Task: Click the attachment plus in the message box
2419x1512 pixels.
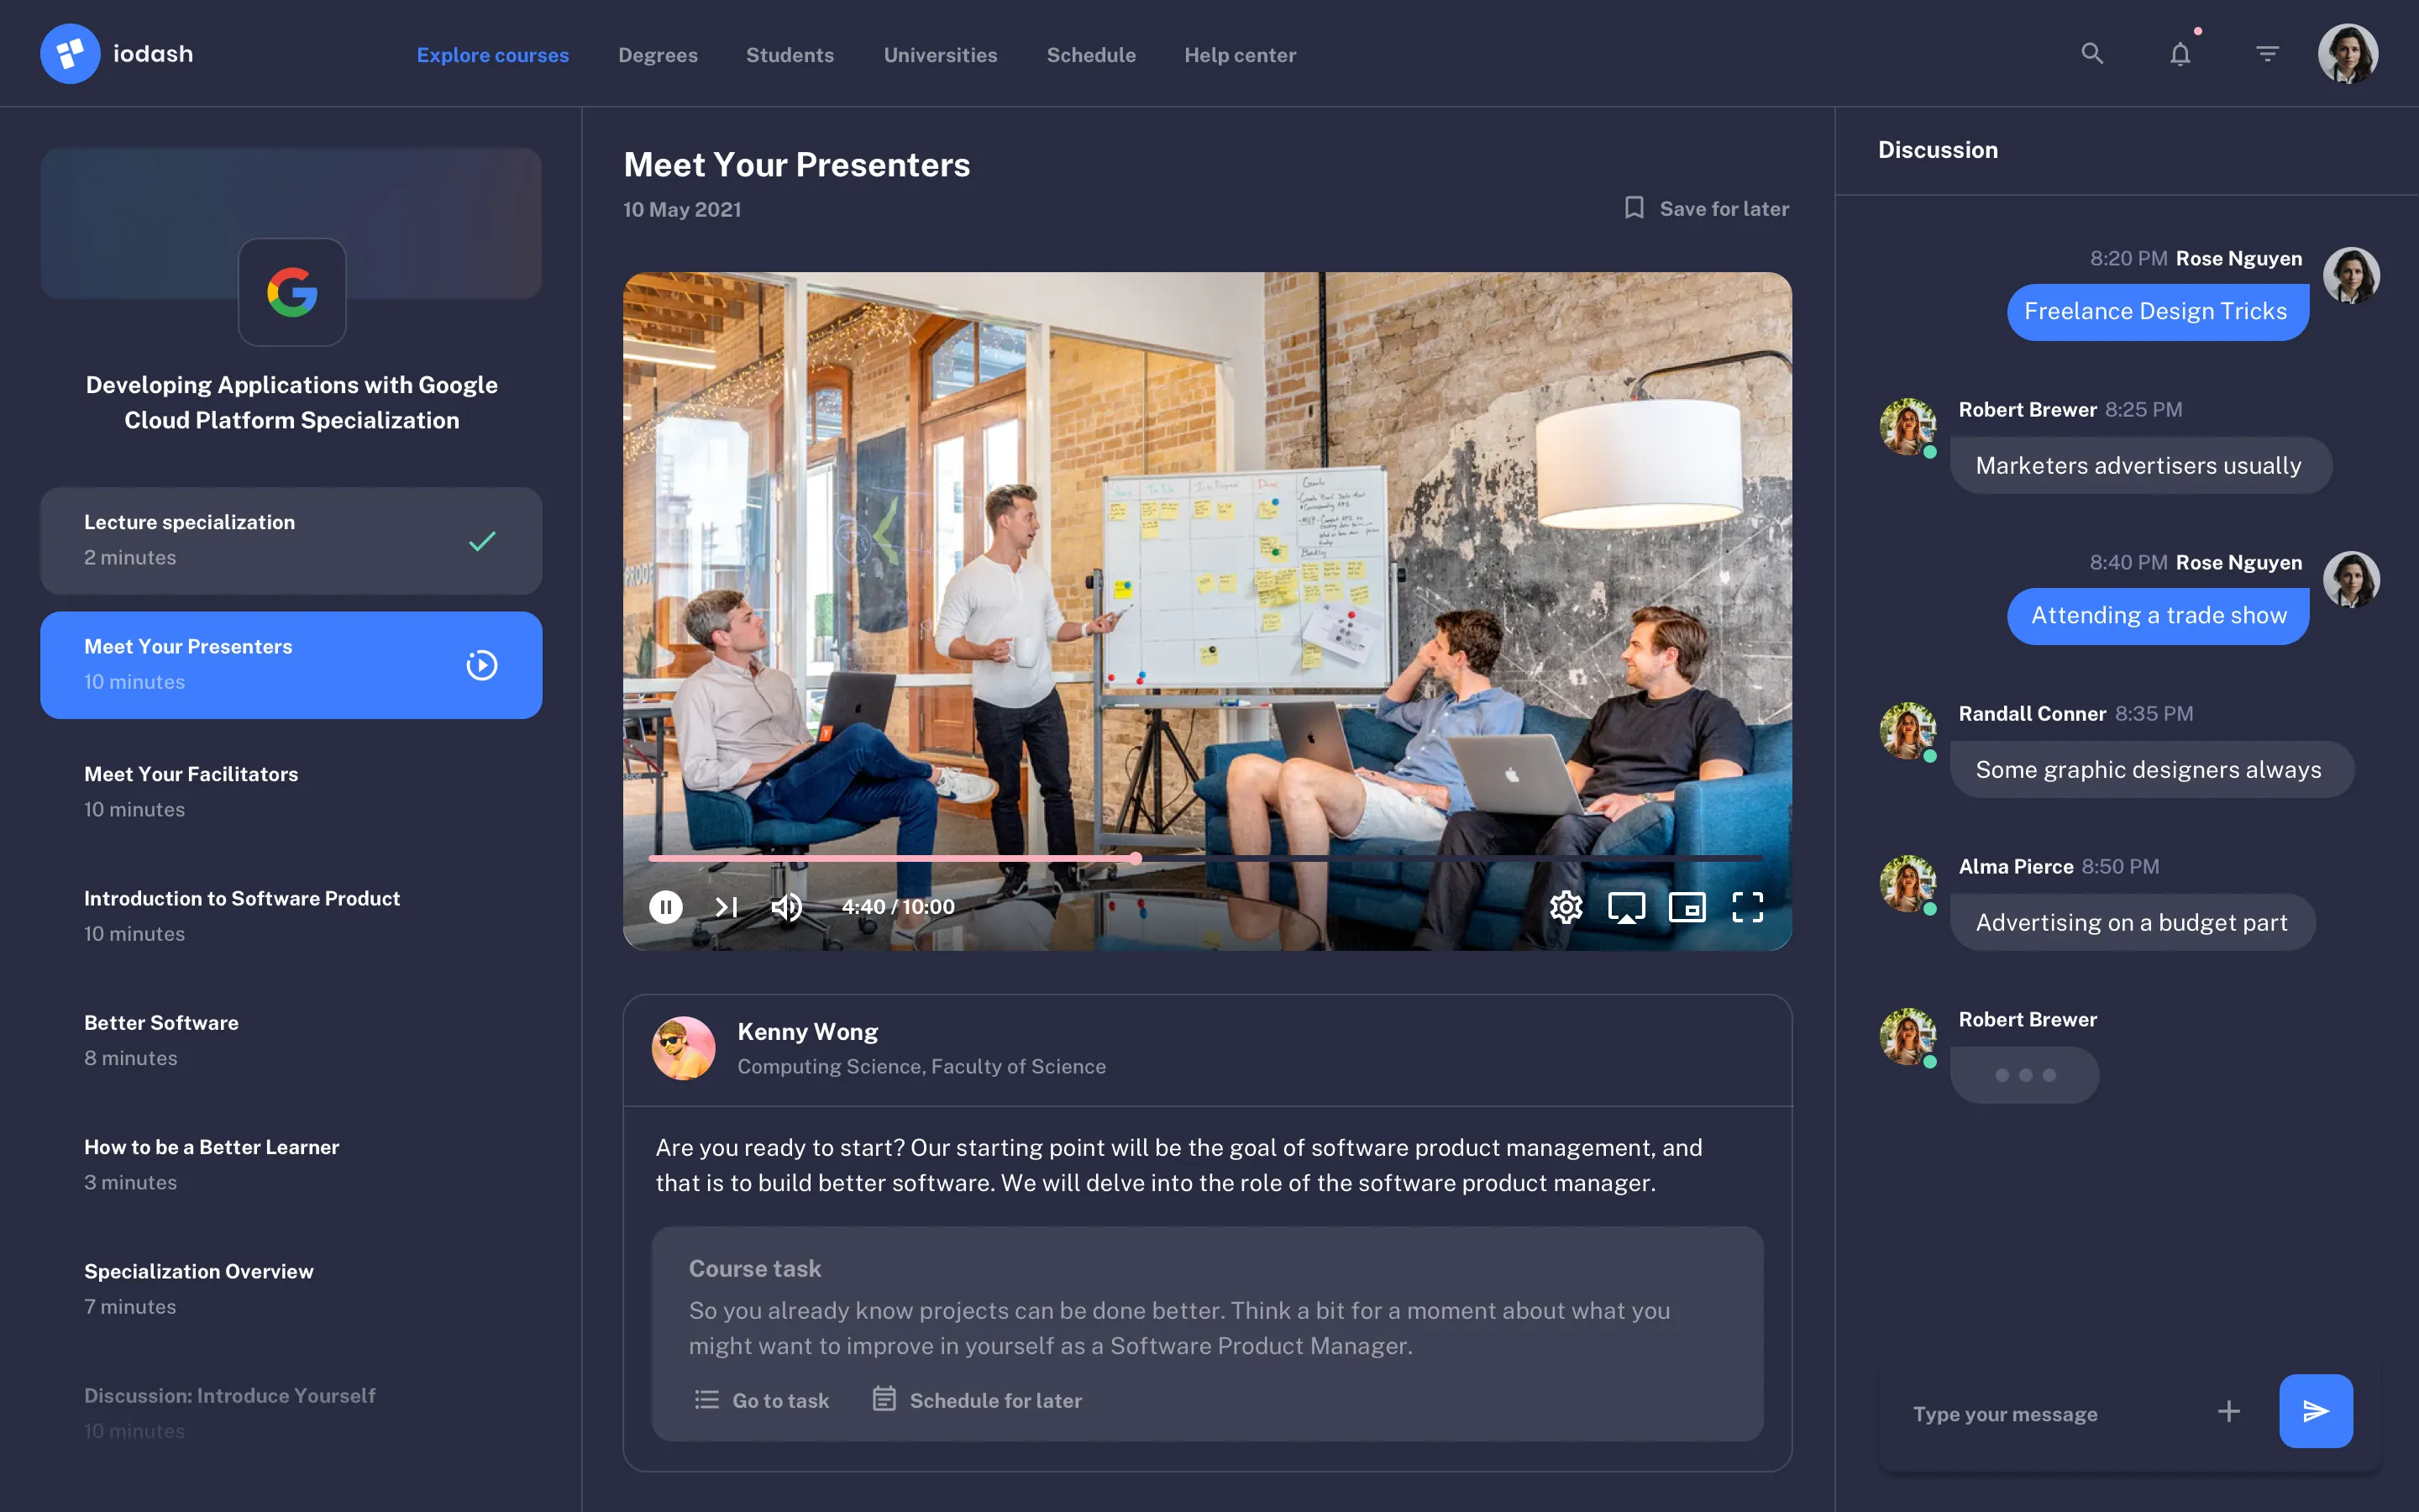Action: tap(2230, 1411)
